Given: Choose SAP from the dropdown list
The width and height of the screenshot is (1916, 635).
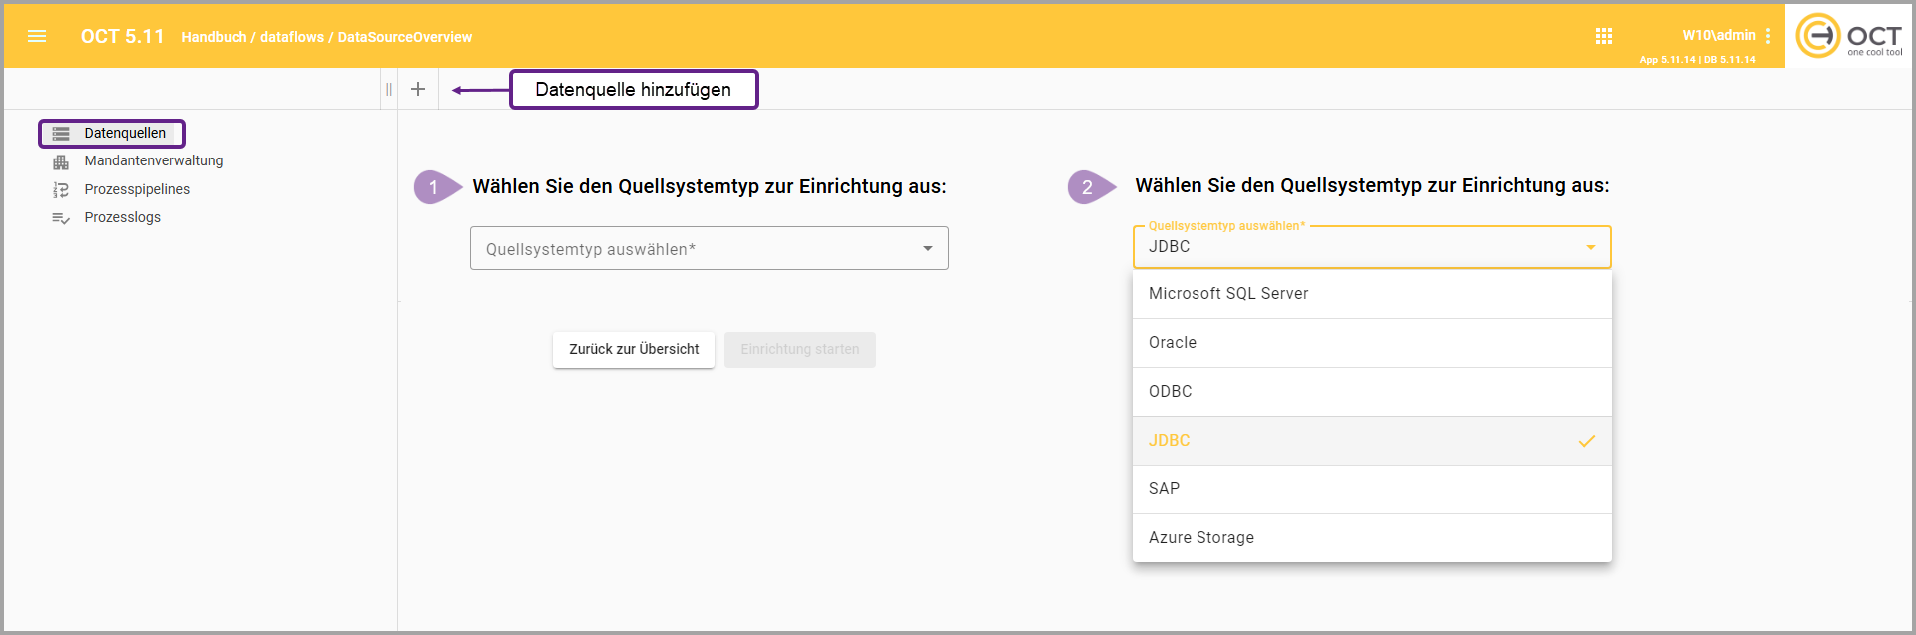Looking at the screenshot, I should [x=1371, y=489].
